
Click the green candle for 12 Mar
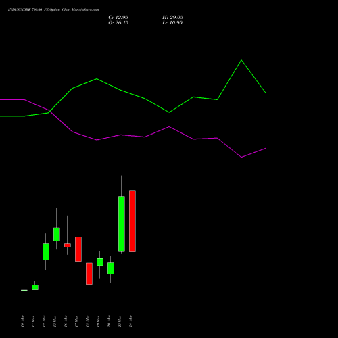tap(46, 252)
